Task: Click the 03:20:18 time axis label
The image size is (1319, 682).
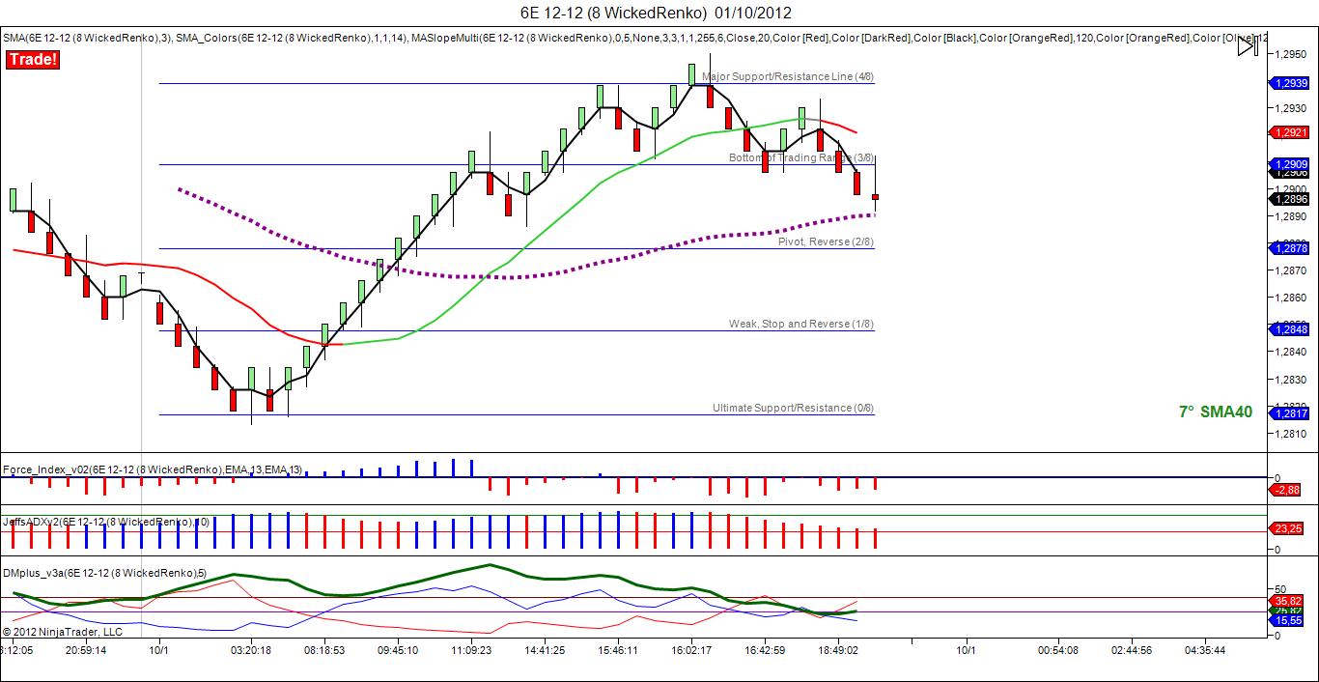Action: point(251,650)
